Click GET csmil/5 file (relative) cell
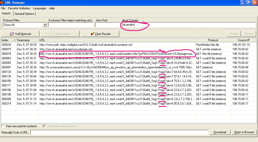The width and height of the screenshot is (258, 142). [x=211, y=104]
